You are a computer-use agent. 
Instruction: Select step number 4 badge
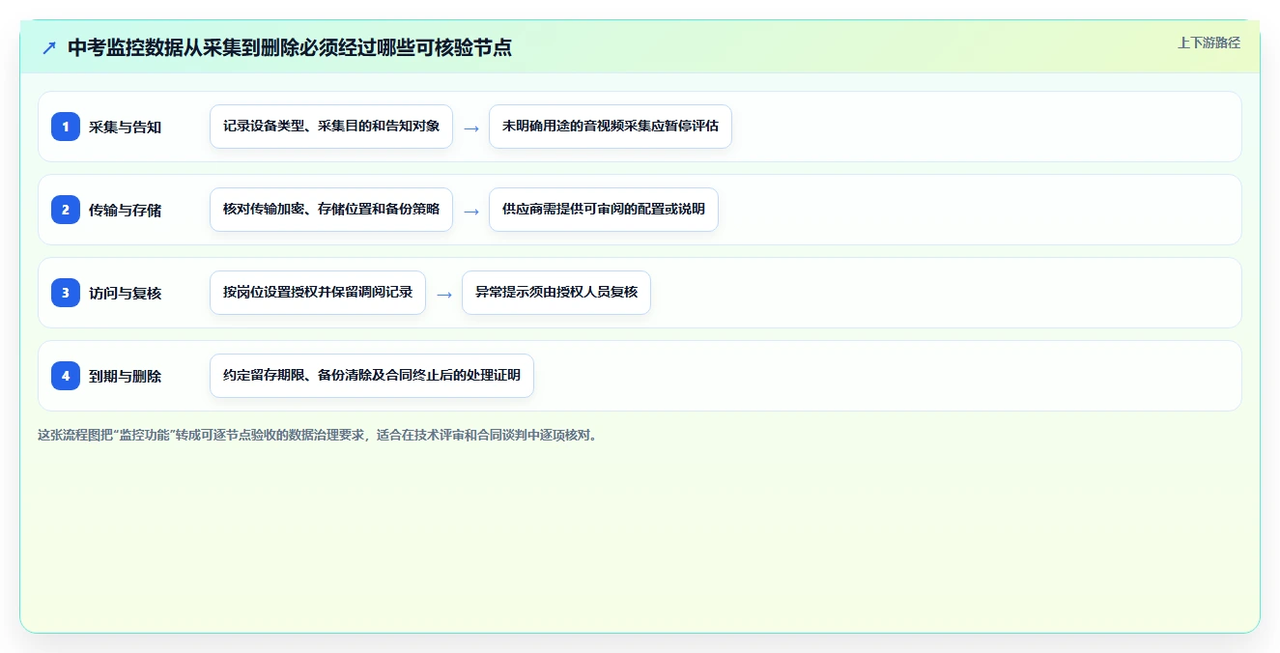click(x=66, y=376)
